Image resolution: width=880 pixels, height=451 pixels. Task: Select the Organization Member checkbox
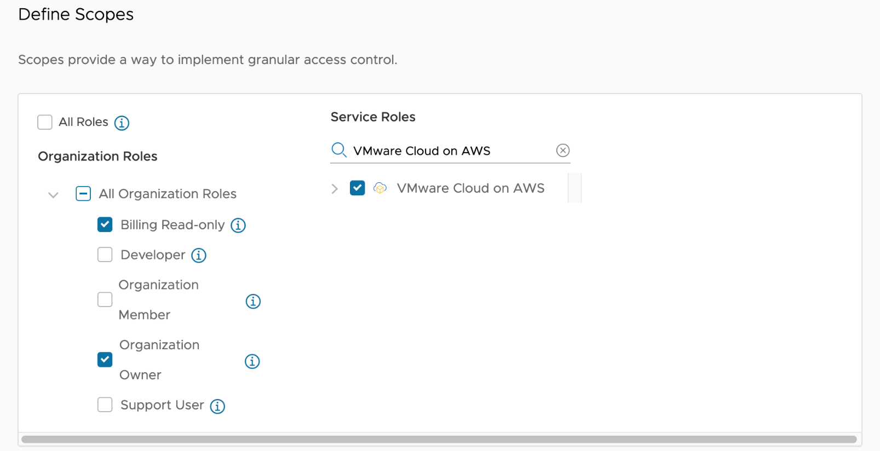105,300
